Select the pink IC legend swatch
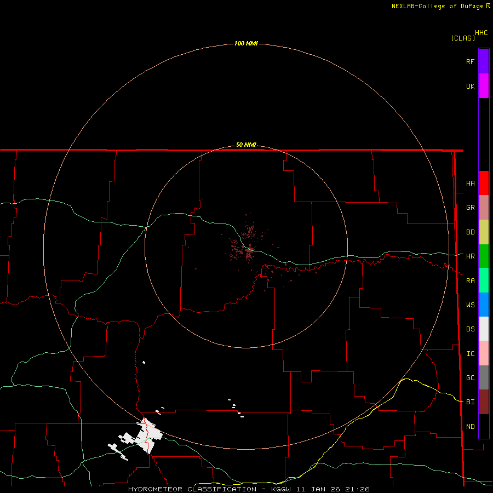Image resolution: width=493 pixels, height=493 pixels. pos(484,353)
